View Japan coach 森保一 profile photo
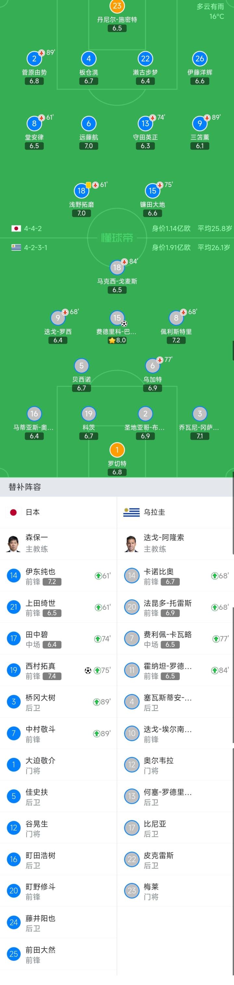 click(14, 543)
